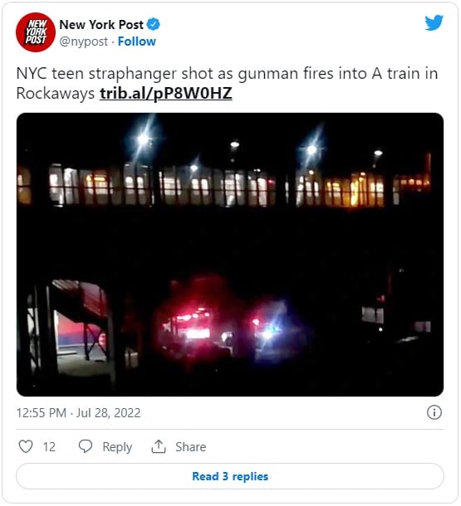Open Twitter via the bird logo
Viewport: 461px width, 506px height.
(434, 23)
